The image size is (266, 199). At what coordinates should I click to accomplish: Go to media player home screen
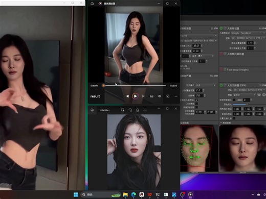point(92,4)
